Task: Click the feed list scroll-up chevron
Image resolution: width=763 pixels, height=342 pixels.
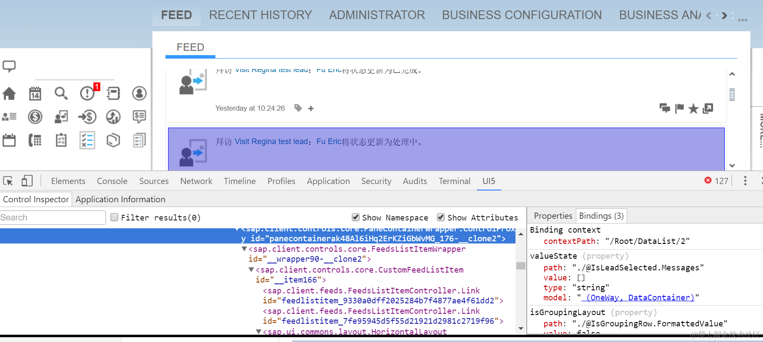Action: pos(732,74)
